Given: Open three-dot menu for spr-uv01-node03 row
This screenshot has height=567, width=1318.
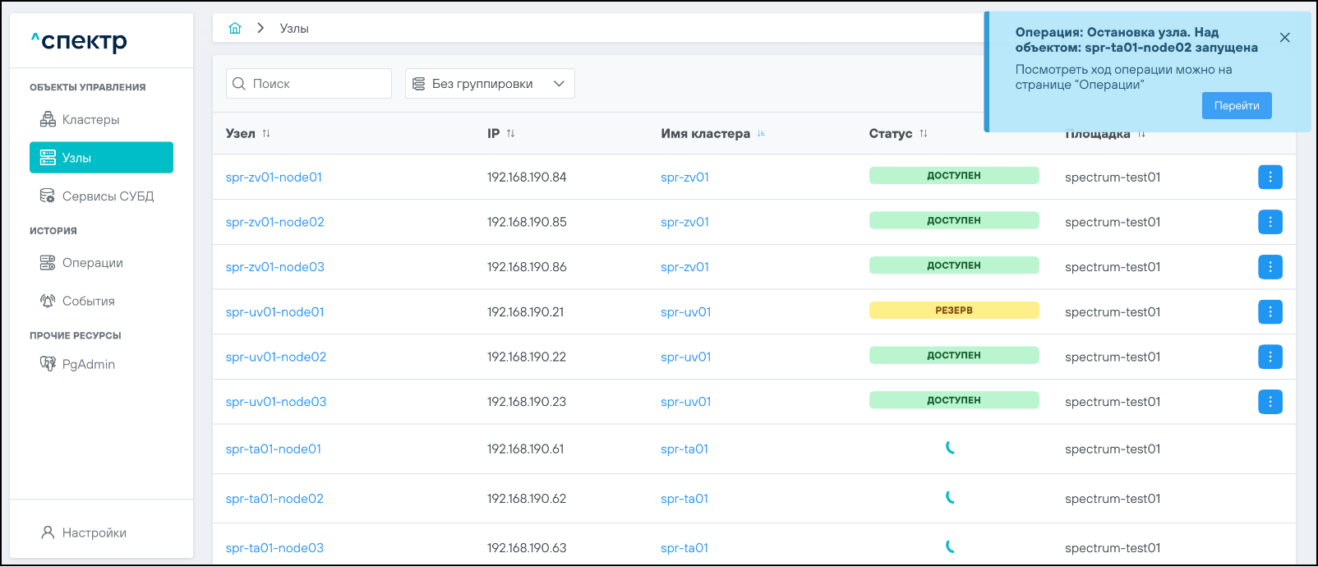Looking at the screenshot, I should (x=1270, y=402).
